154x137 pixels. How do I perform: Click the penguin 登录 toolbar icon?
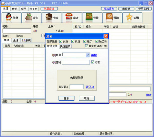(12, 18)
